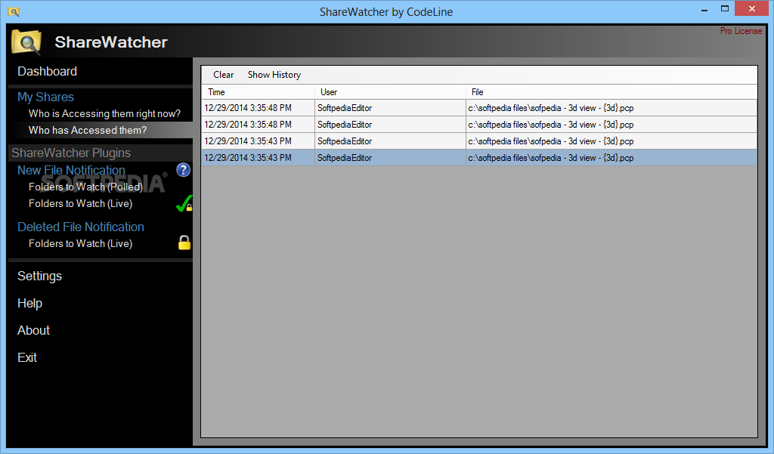
Task: Open New File Folders to Watch (Live)
Action: [x=80, y=203]
